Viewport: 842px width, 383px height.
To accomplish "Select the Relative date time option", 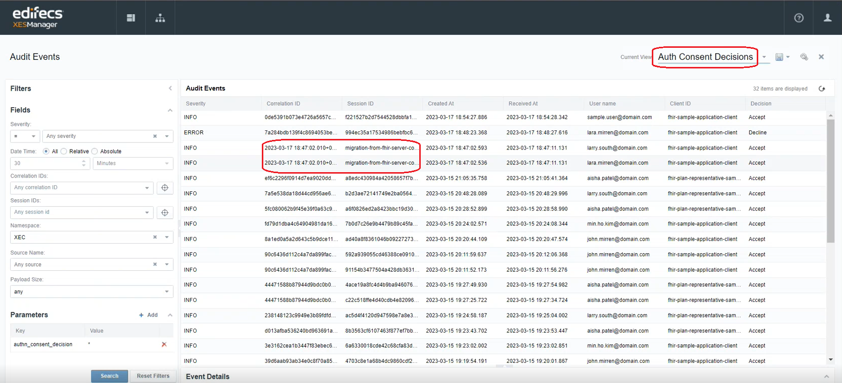I will point(64,151).
